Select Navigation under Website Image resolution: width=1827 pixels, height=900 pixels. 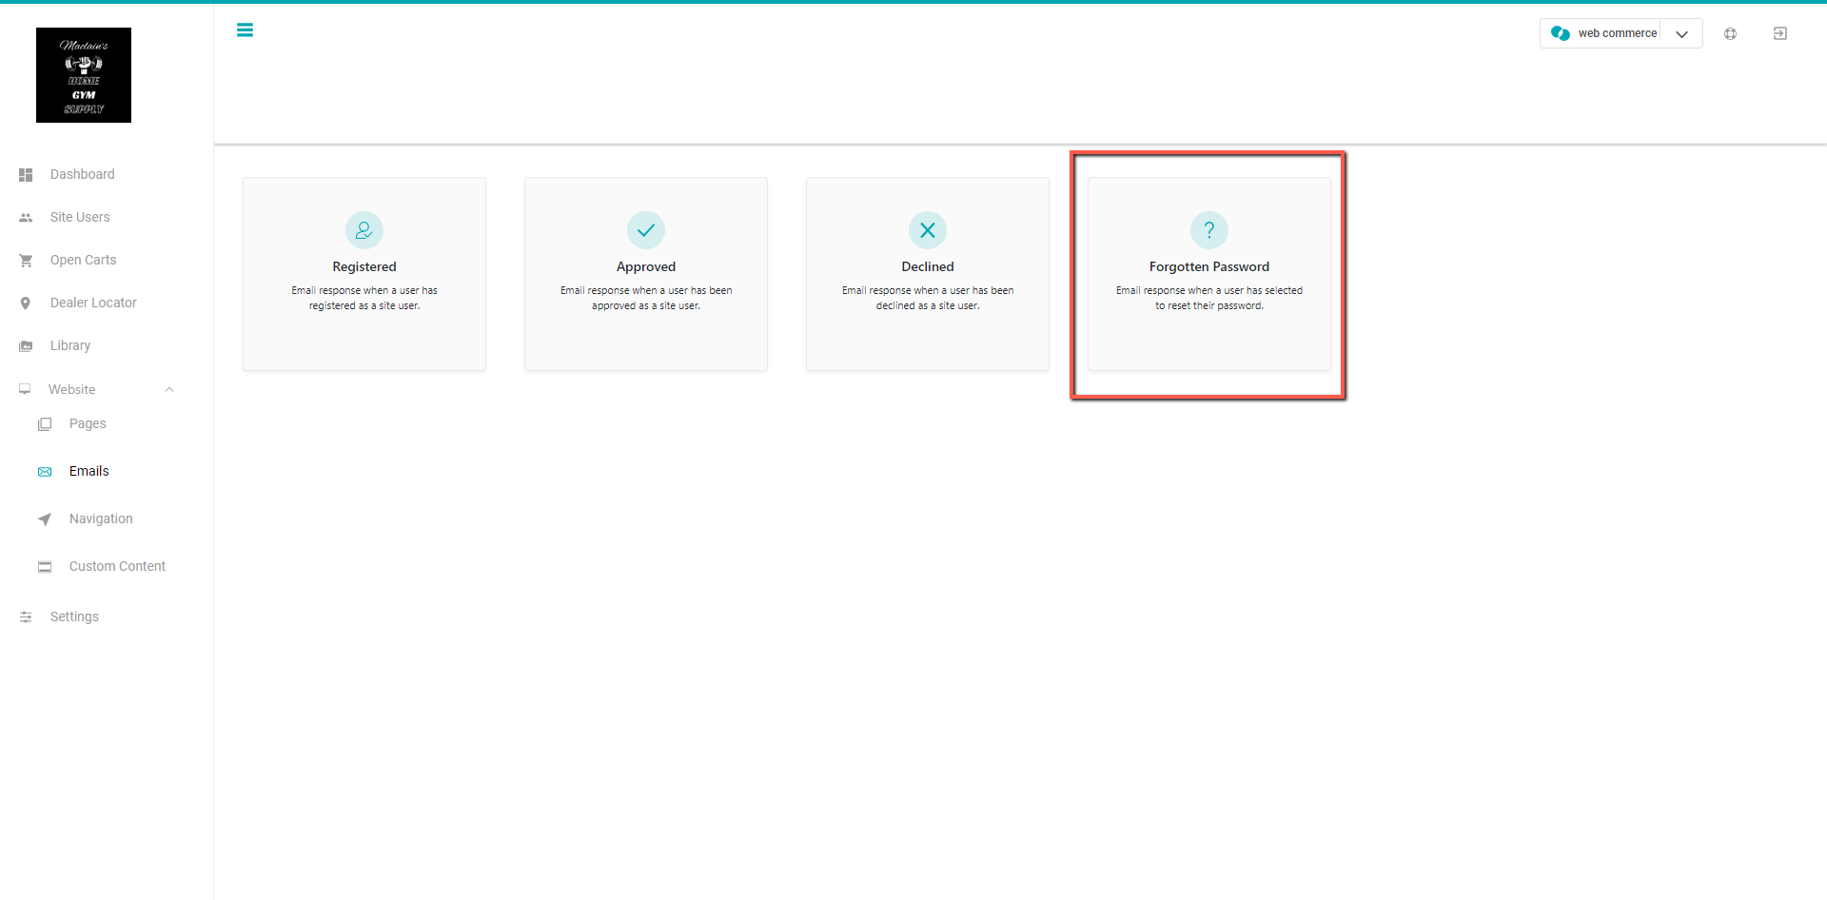tap(101, 518)
